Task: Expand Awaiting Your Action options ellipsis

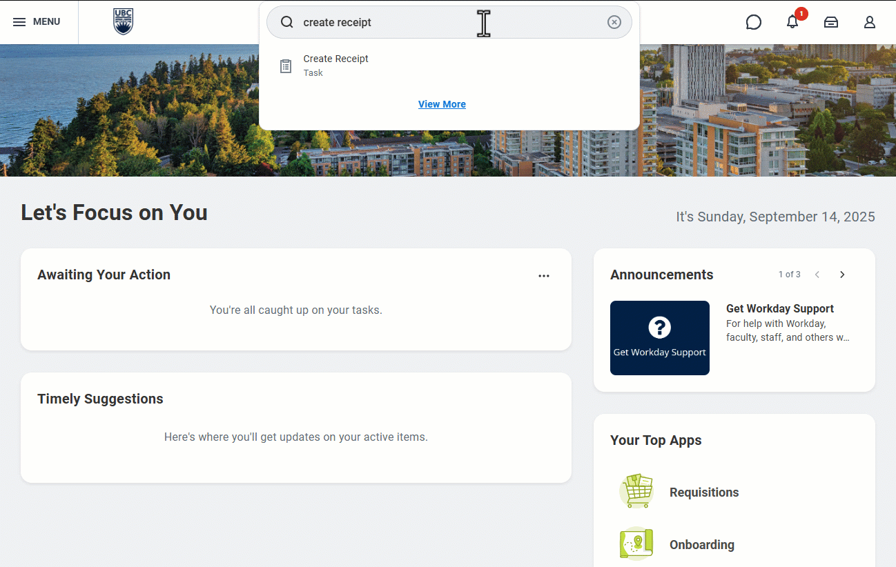Action: [x=544, y=276]
